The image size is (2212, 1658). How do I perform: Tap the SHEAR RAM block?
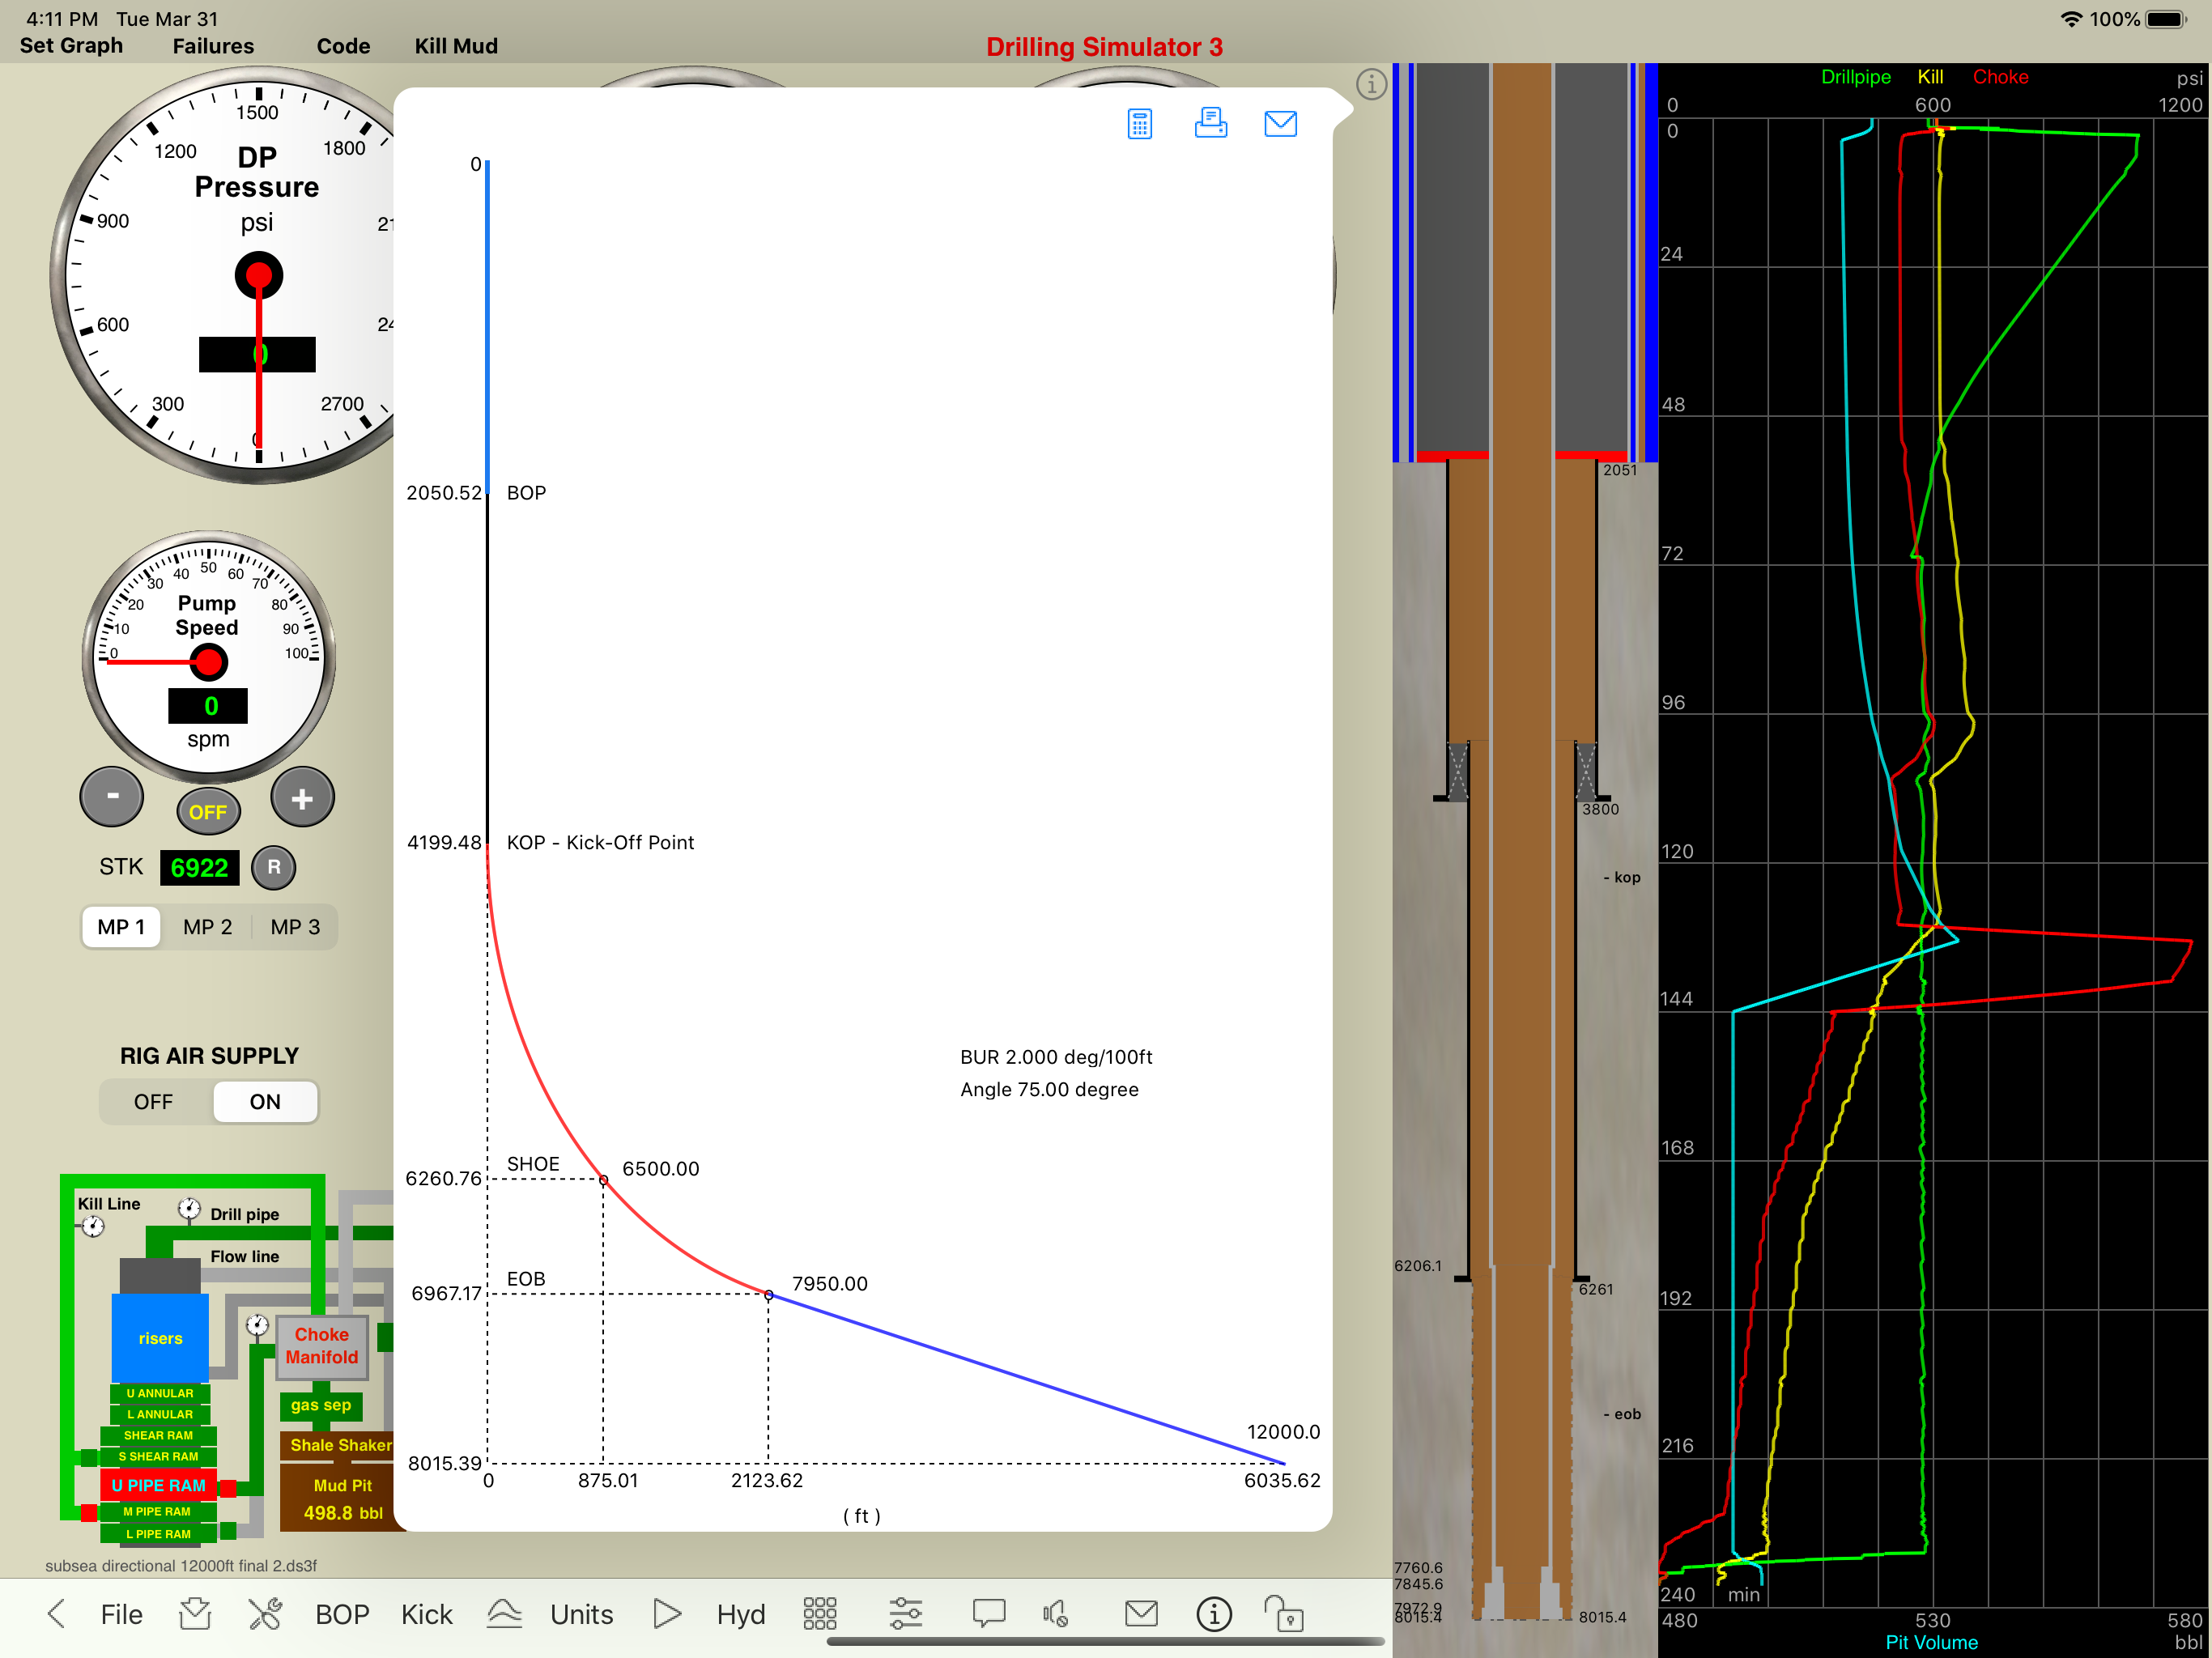(x=158, y=1435)
